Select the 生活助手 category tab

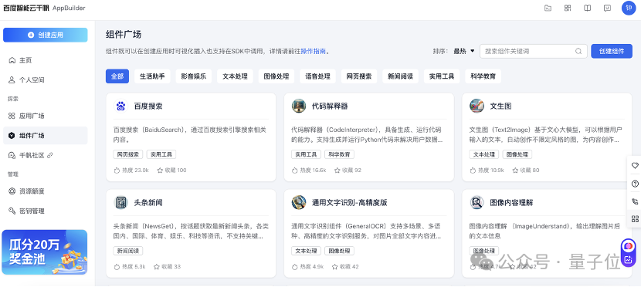pos(152,76)
